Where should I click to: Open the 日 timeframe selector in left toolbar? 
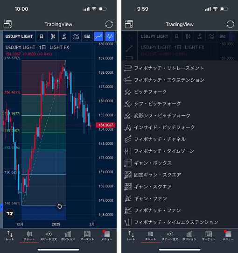[x=42, y=36]
